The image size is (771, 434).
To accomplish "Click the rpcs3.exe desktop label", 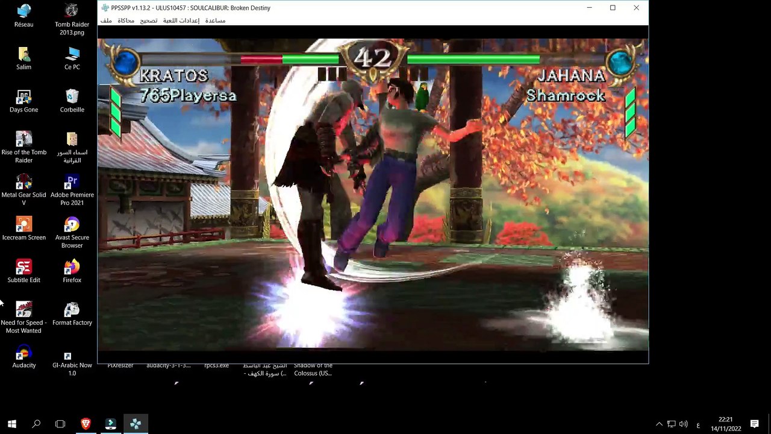I will pos(216,366).
